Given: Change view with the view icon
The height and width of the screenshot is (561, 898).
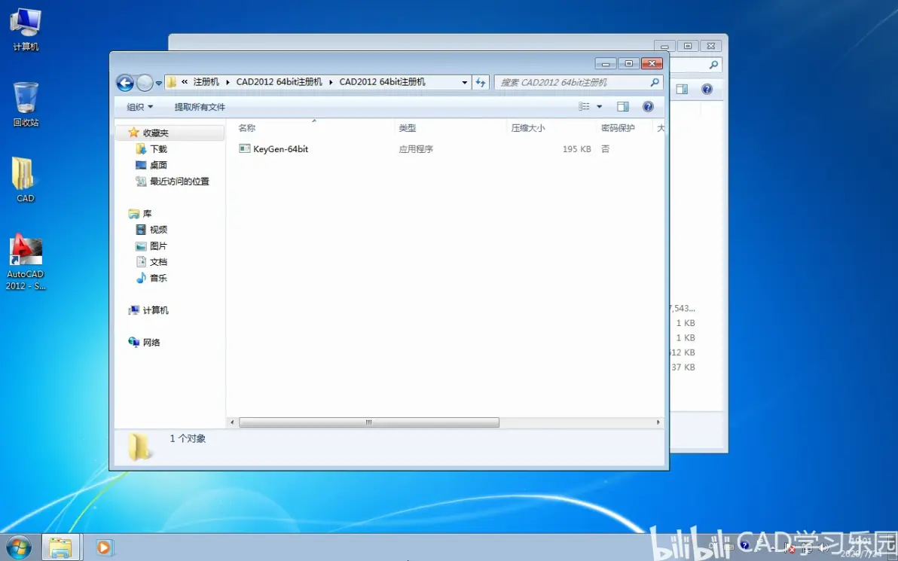Looking at the screenshot, I should click(x=584, y=106).
